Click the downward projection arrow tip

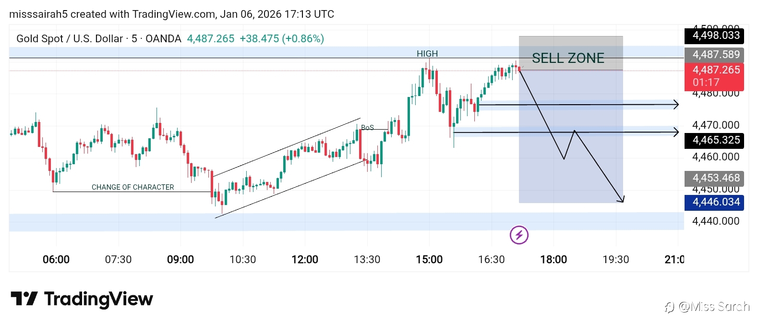pos(622,201)
